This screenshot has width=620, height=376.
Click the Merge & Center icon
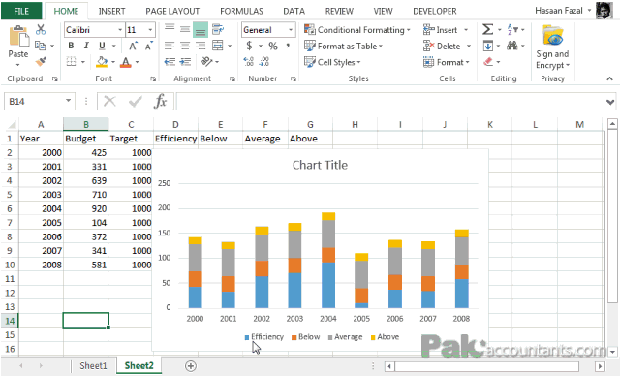pyautogui.click(x=218, y=46)
